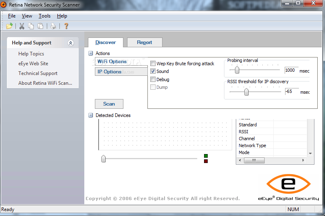
Task: Click the Help question mark icon
Action: pyautogui.click(x=66, y=26)
